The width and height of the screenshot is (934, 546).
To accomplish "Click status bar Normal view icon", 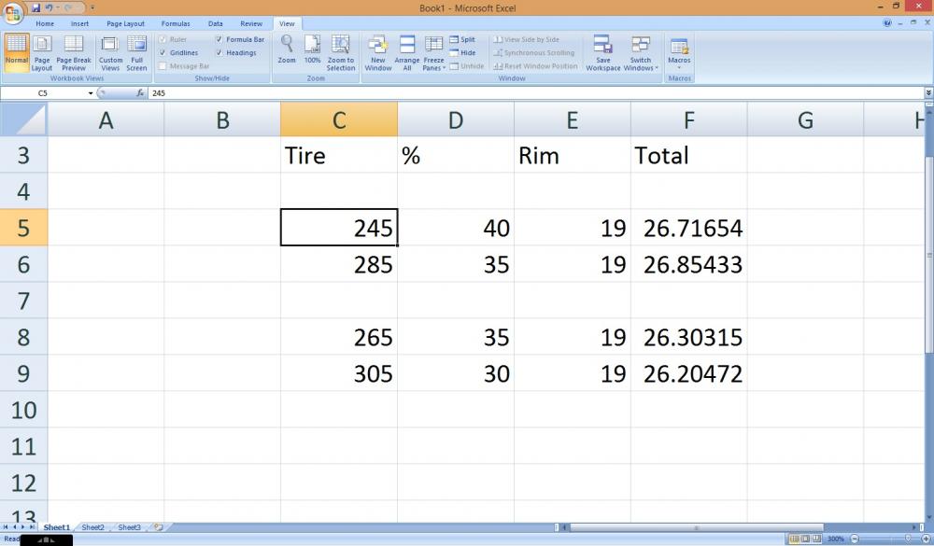I will pos(794,539).
